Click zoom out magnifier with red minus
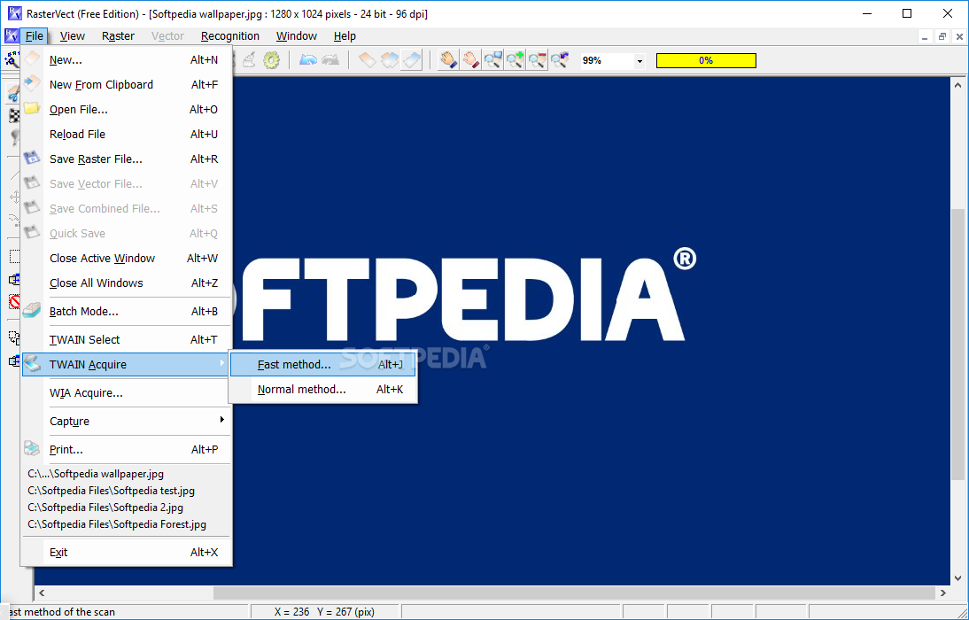 pyautogui.click(x=537, y=60)
